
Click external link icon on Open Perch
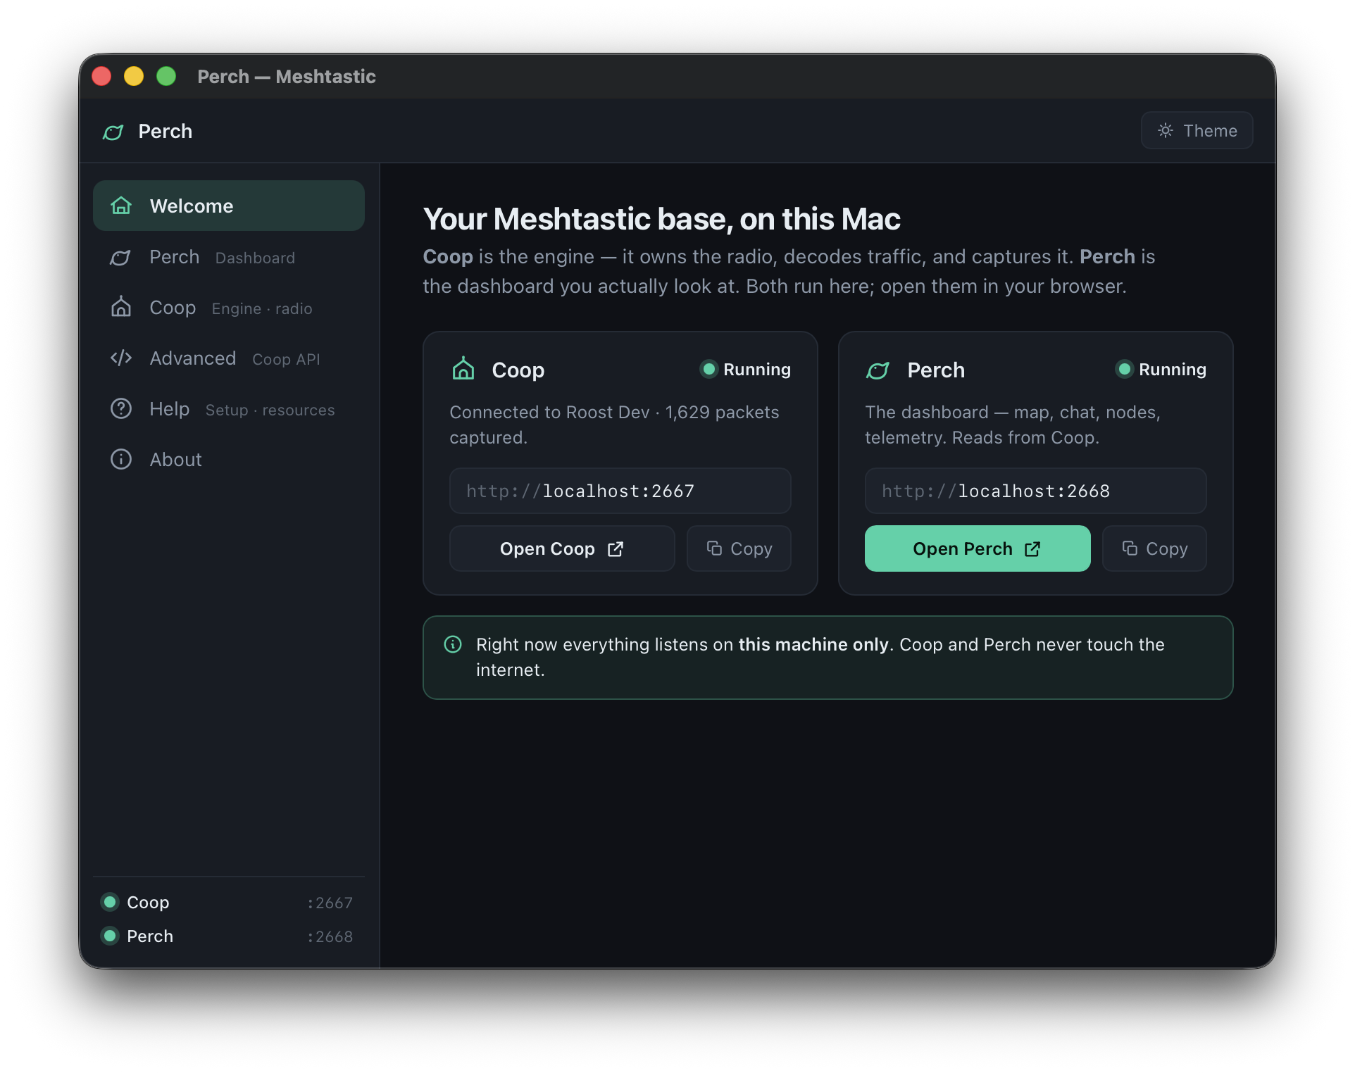[x=1032, y=549]
